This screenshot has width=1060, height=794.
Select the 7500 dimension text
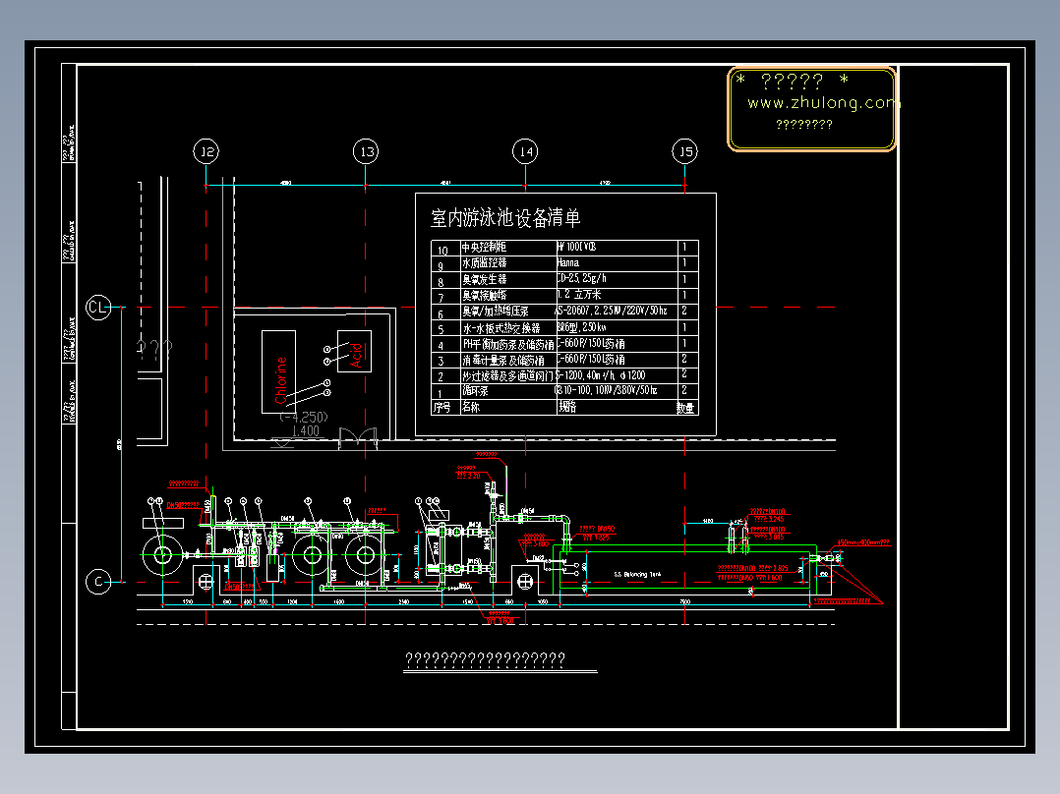coord(684,601)
